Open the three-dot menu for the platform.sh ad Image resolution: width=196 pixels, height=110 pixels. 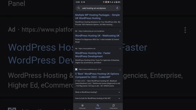[120, 49]
